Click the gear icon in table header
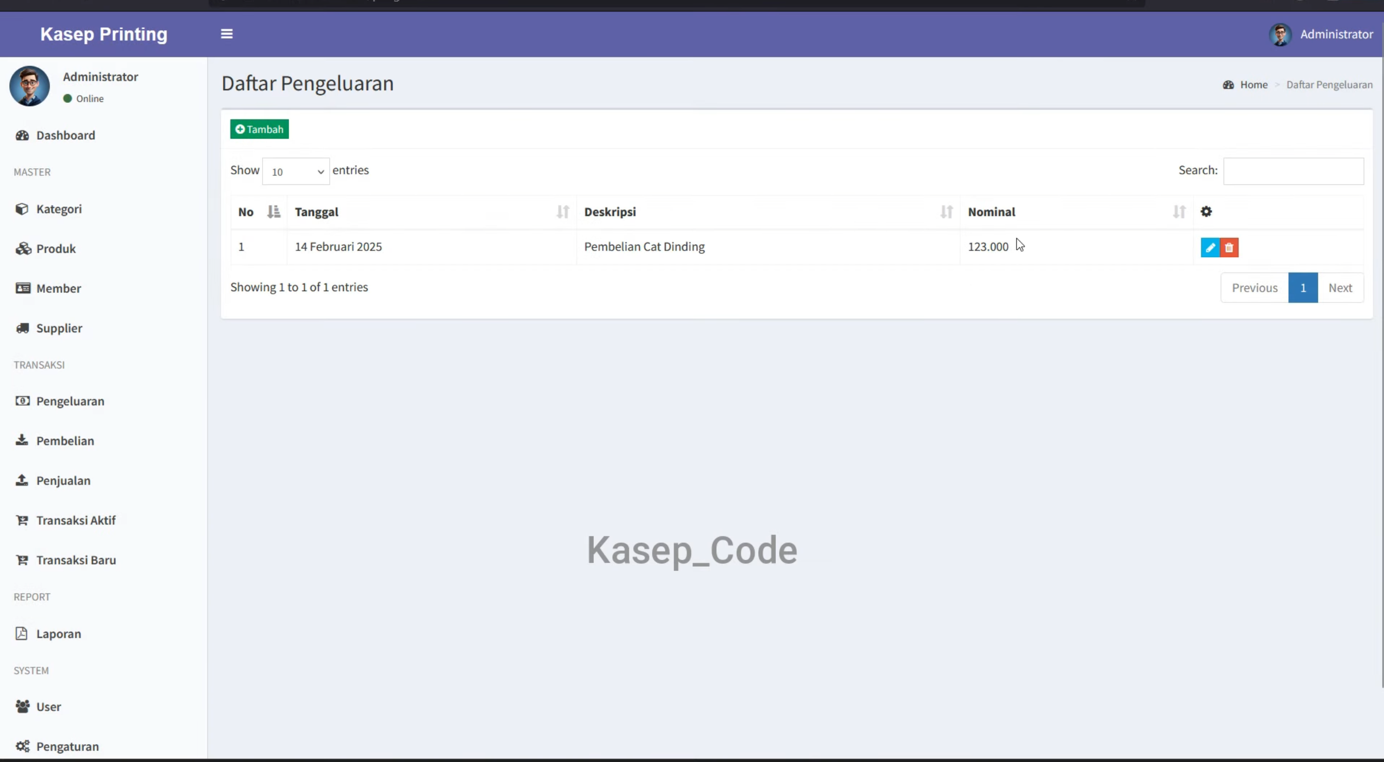This screenshot has height=762, width=1384. 1206,212
